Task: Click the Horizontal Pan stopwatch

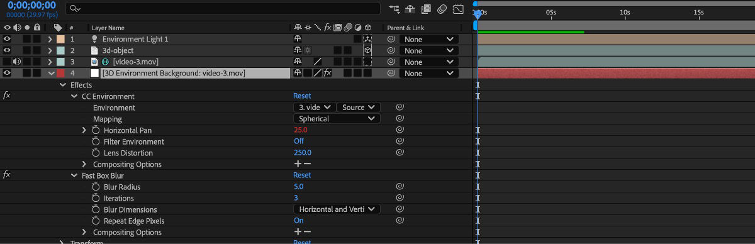Action: [x=96, y=130]
